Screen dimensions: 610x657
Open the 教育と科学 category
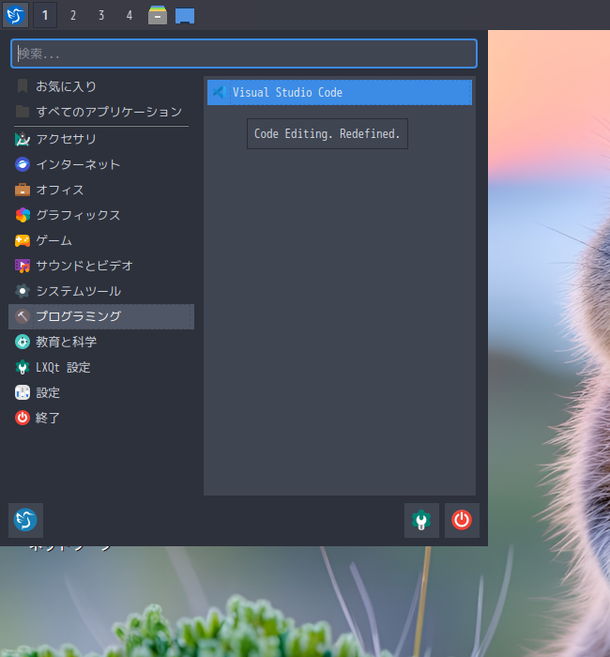[101, 342]
